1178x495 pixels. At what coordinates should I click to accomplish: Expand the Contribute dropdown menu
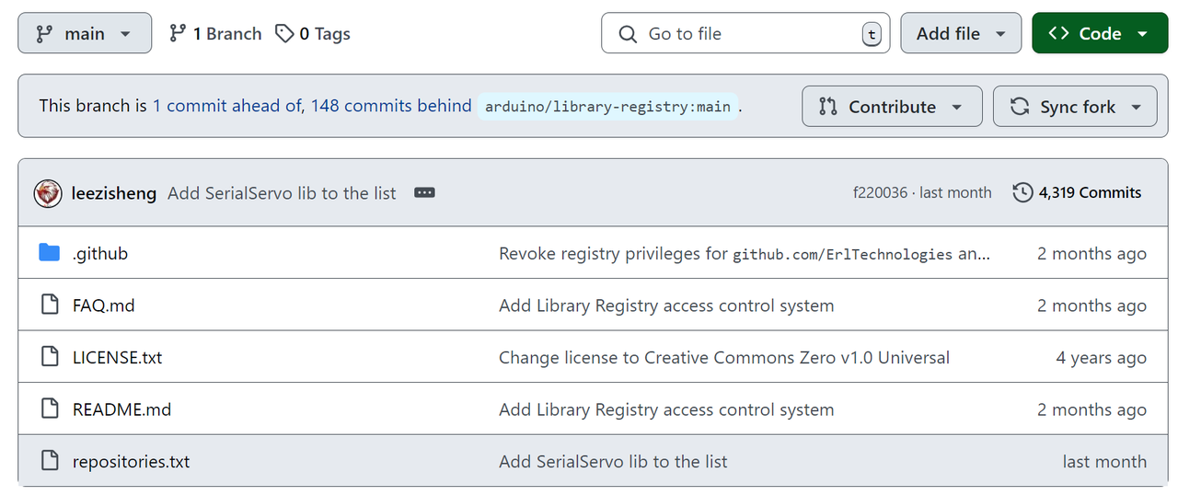coord(891,107)
